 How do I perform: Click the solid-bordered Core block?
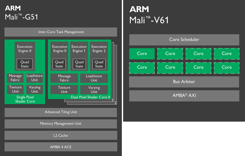coord(142,54)
